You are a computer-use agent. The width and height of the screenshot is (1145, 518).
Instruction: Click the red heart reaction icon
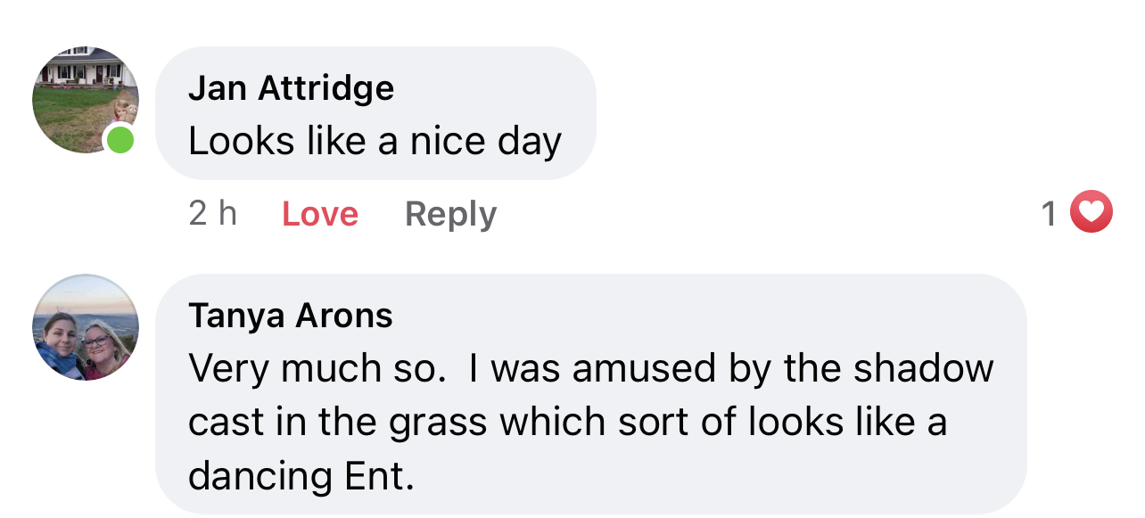1091,212
